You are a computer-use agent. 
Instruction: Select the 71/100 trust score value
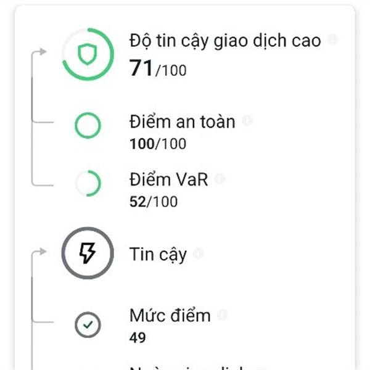pos(158,68)
